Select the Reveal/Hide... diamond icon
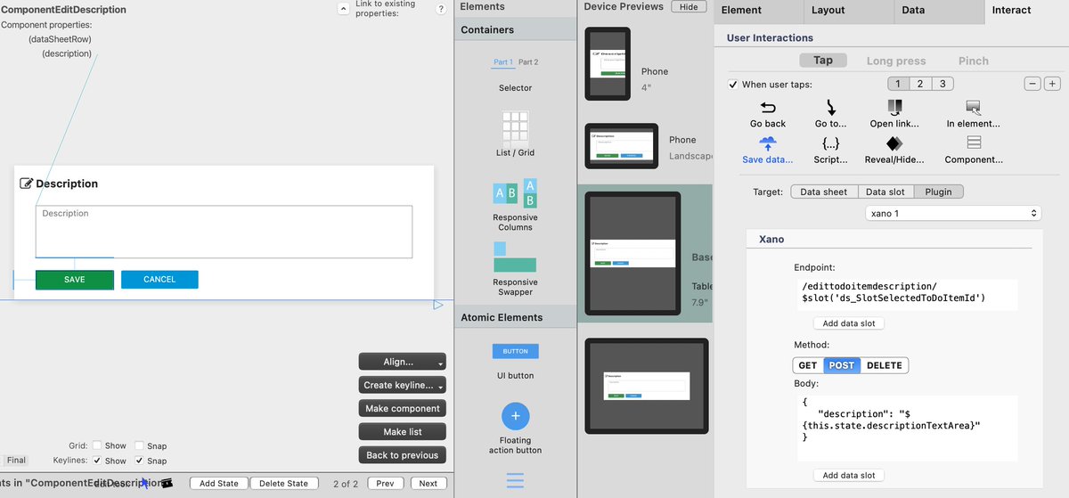The height and width of the screenshot is (498, 1069). pos(894,143)
